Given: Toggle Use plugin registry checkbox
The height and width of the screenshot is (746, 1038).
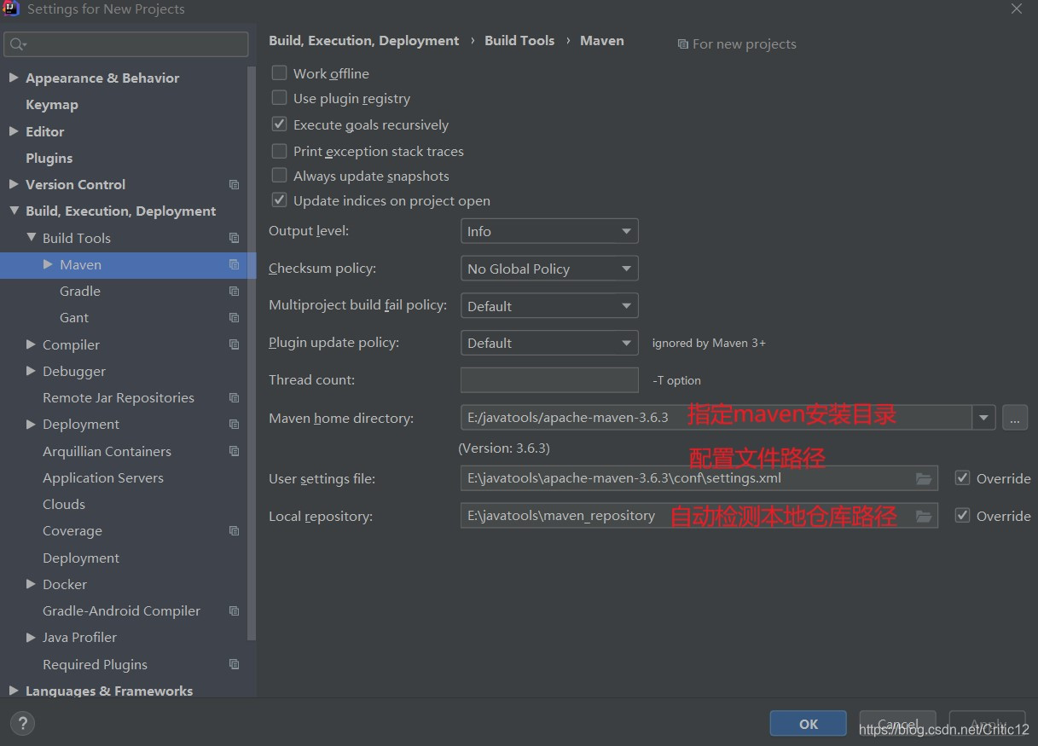Looking at the screenshot, I should [279, 98].
